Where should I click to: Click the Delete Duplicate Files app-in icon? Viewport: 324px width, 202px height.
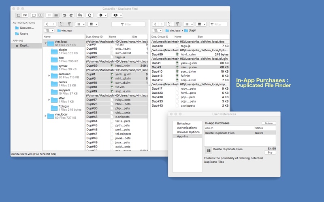[209, 150]
